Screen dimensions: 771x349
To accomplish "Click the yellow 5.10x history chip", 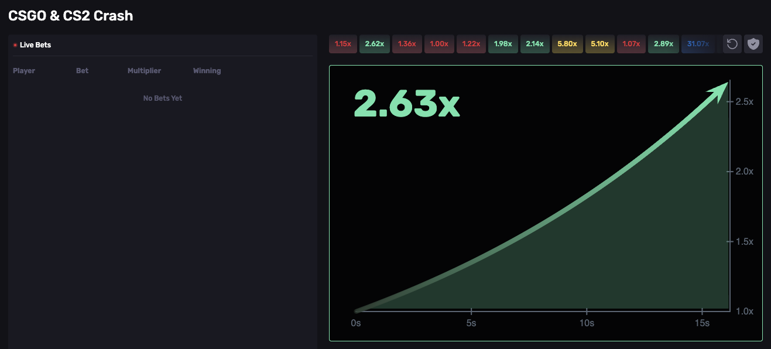I will tap(599, 44).
